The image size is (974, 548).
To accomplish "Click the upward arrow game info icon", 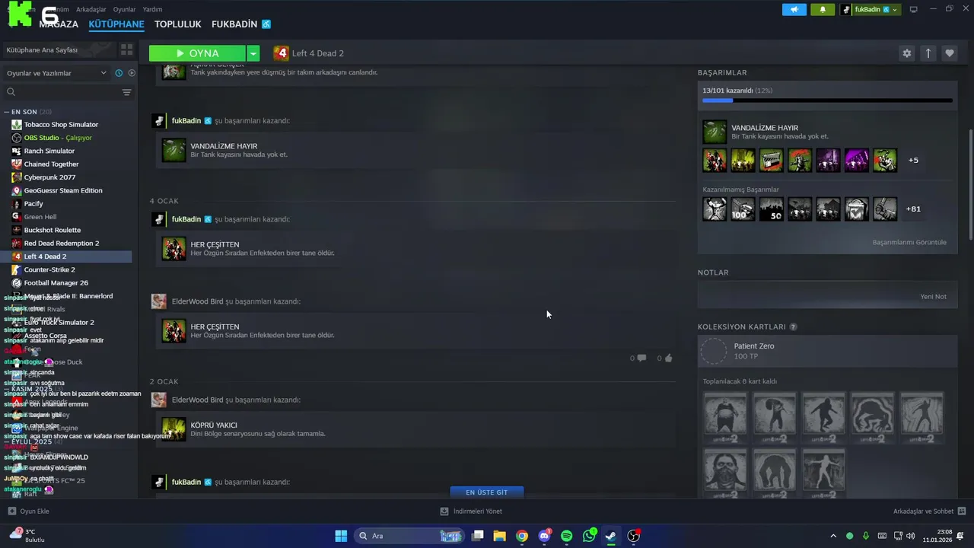I will click(928, 53).
